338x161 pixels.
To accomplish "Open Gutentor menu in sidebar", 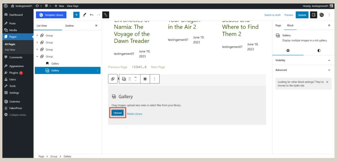I will (x=18, y=101).
